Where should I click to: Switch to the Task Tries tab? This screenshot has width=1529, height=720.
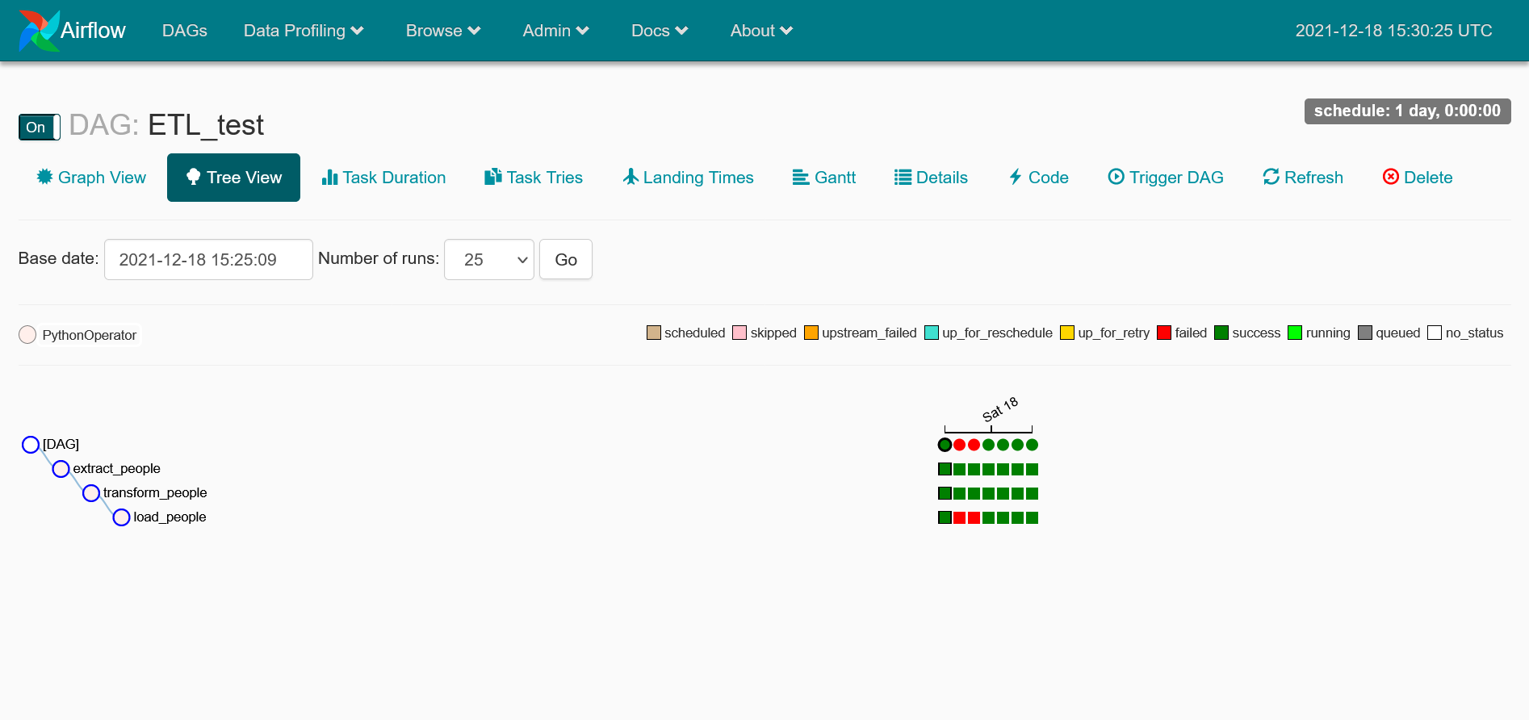[534, 178]
